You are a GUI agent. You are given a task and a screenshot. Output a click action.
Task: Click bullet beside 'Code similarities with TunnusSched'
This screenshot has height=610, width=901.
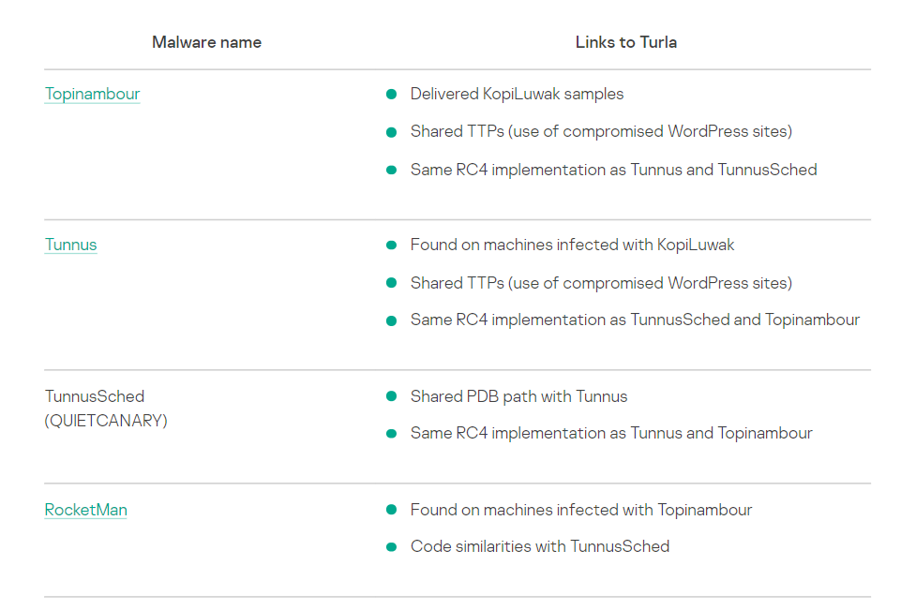point(392,547)
